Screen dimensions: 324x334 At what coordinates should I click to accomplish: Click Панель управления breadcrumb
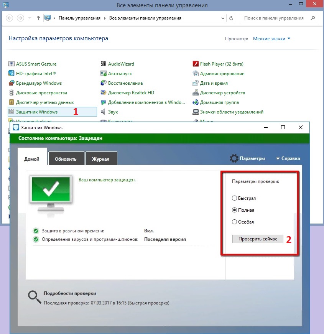(x=79, y=18)
